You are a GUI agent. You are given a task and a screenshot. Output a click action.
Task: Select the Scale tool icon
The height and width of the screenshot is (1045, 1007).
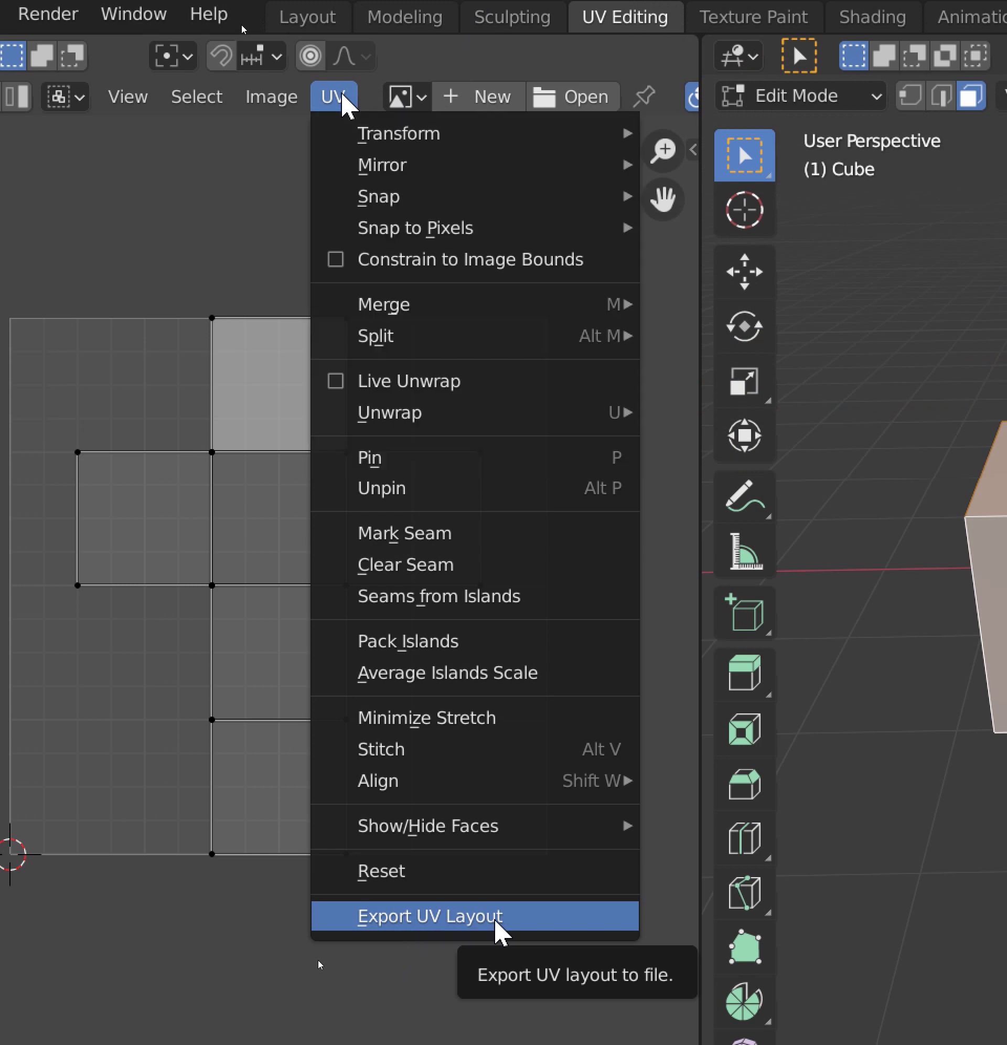click(x=744, y=381)
